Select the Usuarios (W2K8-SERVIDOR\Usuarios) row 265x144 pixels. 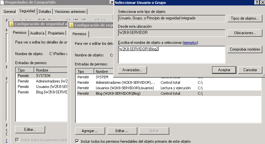169,88
